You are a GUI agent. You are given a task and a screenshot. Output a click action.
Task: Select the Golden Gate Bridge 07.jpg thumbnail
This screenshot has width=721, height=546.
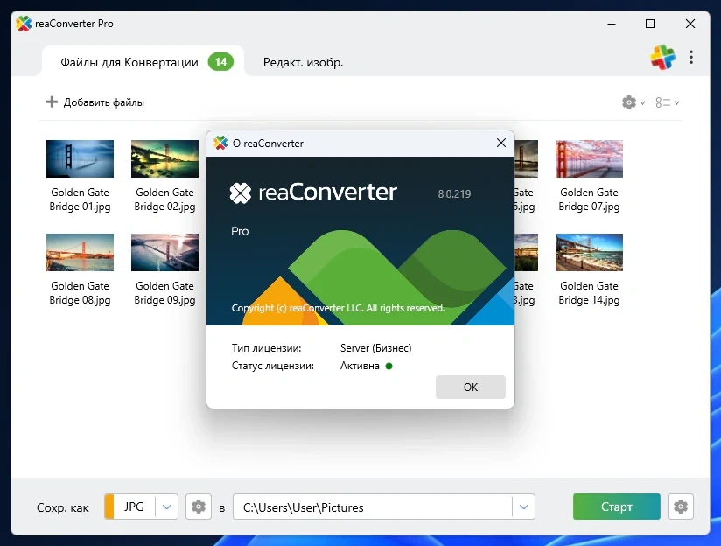tap(589, 158)
